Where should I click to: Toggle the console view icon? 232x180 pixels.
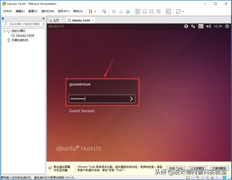click(168, 11)
